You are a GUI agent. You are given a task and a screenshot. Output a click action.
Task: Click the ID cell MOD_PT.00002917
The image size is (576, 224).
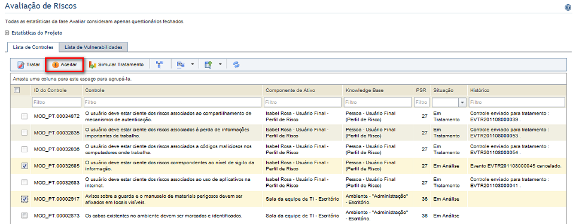[x=57, y=199]
